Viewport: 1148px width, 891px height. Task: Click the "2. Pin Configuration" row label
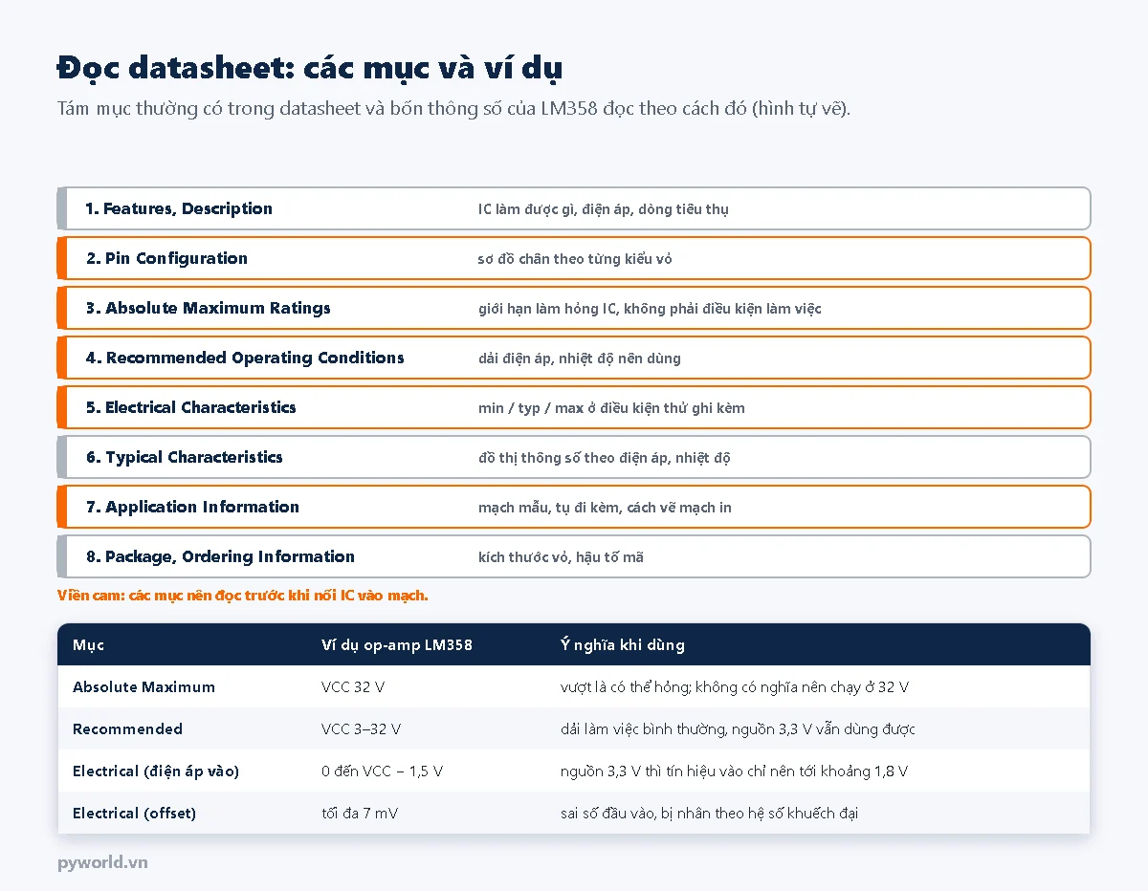(x=166, y=258)
